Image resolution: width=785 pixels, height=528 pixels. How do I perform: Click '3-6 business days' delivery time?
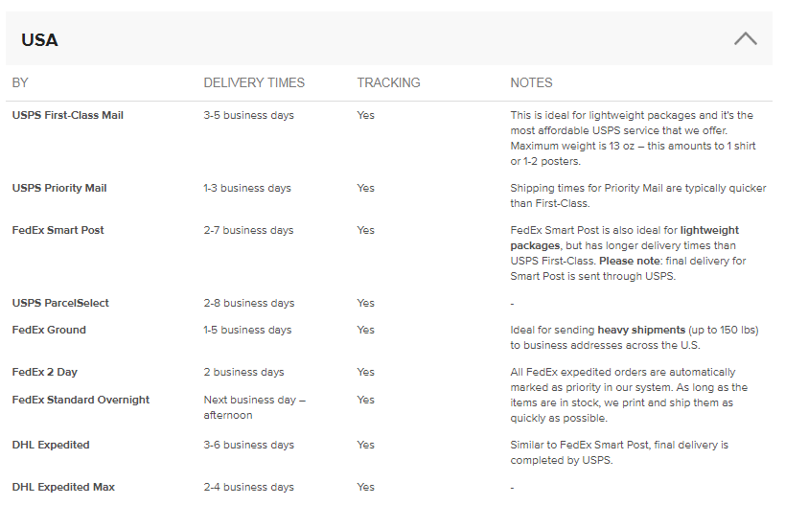(x=248, y=445)
